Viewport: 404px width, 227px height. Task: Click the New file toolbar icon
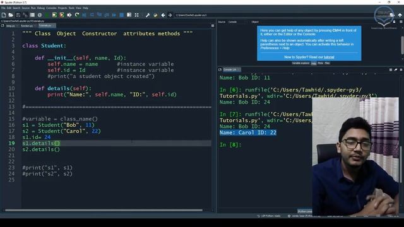point(4,15)
